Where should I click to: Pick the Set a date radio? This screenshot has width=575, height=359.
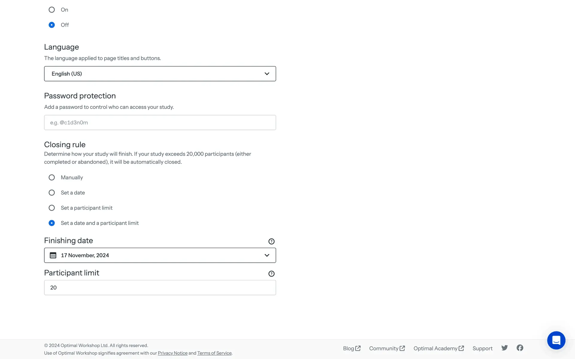pos(52,193)
